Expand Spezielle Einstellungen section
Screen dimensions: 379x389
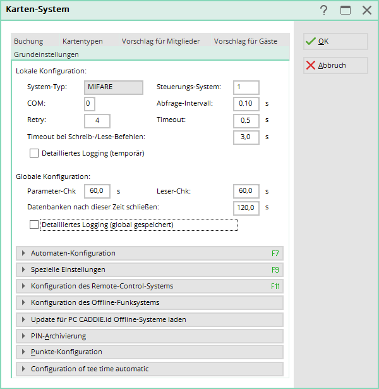(x=149, y=269)
